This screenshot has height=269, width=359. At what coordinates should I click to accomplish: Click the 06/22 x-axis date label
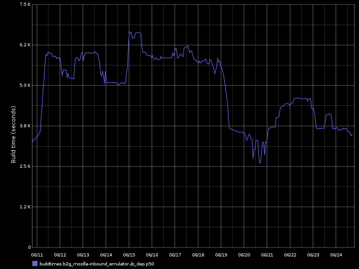(290, 255)
